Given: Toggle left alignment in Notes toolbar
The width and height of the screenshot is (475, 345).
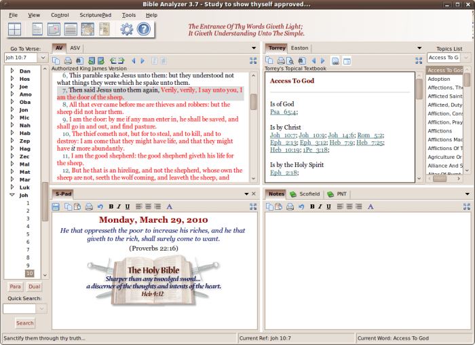Looking at the screenshot, I should (x=340, y=206).
